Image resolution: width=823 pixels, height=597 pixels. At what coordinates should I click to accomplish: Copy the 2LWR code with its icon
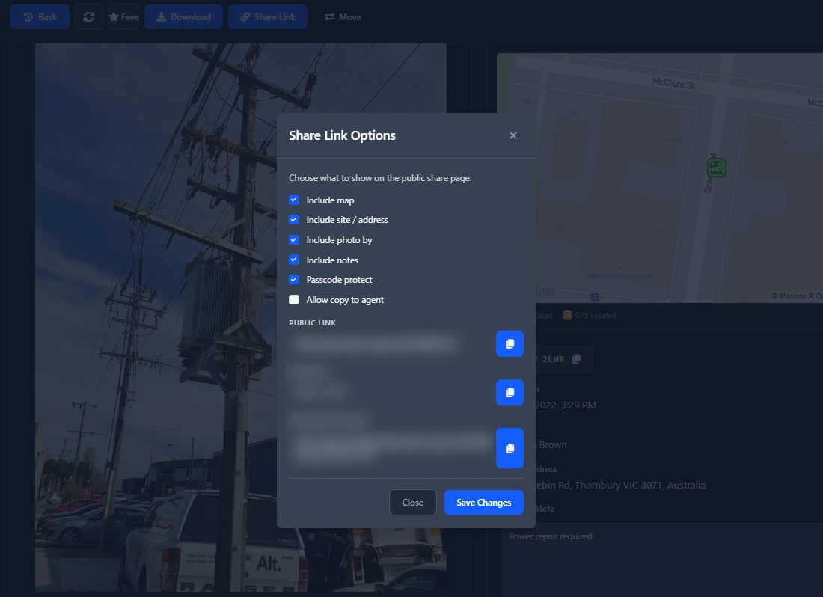[576, 359]
